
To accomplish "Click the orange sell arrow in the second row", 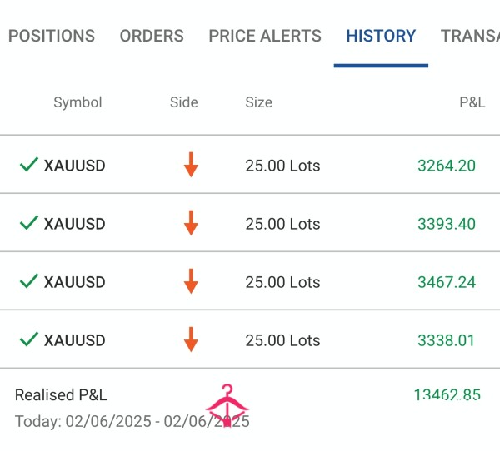I will click(x=191, y=223).
